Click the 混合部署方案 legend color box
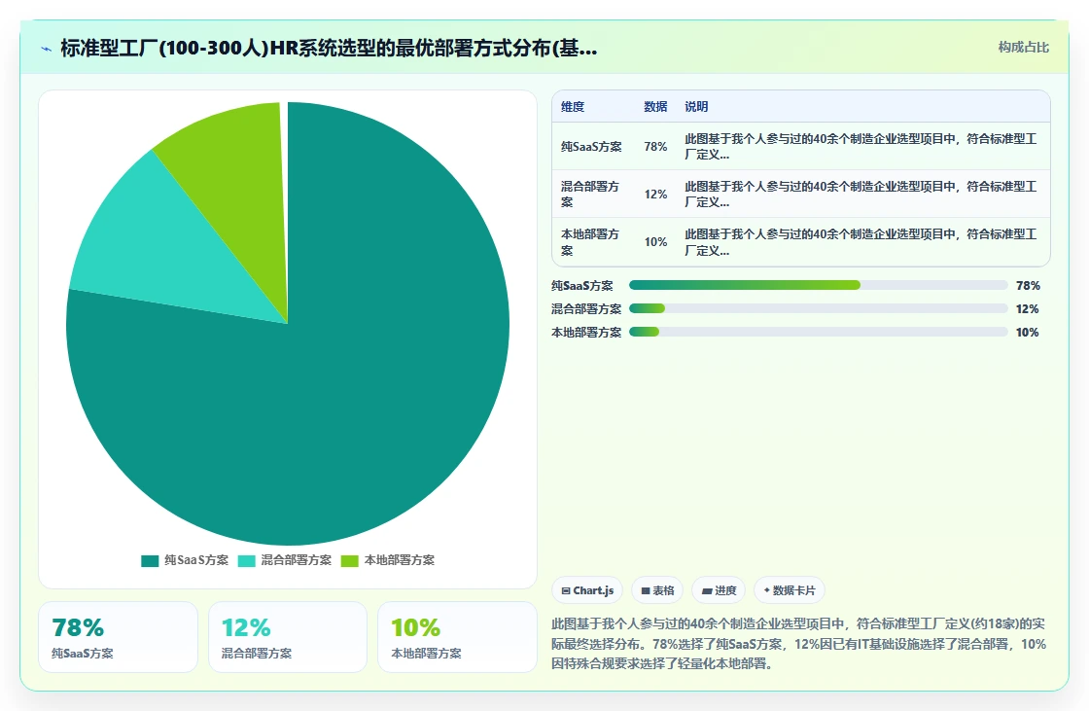Image resolution: width=1089 pixels, height=711 pixels. pos(247,561)
